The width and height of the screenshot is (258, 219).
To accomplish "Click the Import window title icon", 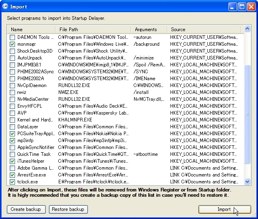I will pyautogui.click(x=5, y=6).
